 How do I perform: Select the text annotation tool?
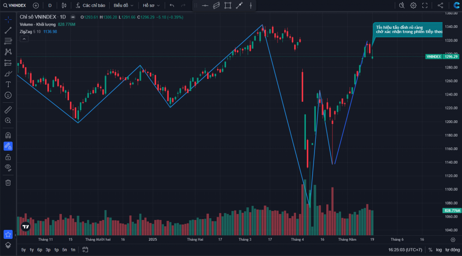tap(8, 84)
